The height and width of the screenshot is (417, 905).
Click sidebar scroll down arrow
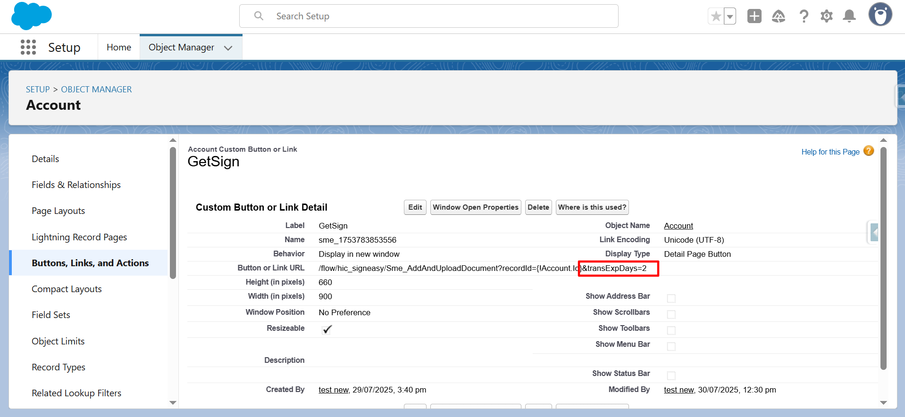click(173, 403)
